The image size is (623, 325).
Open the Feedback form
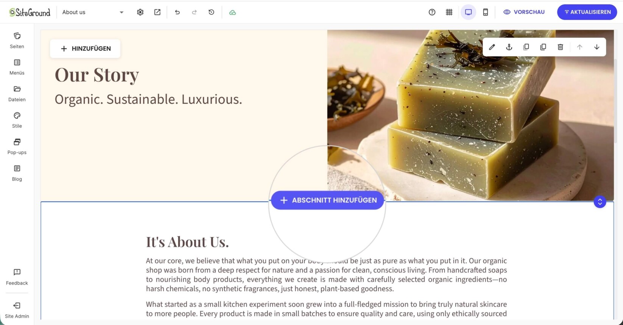pos(17,277)
